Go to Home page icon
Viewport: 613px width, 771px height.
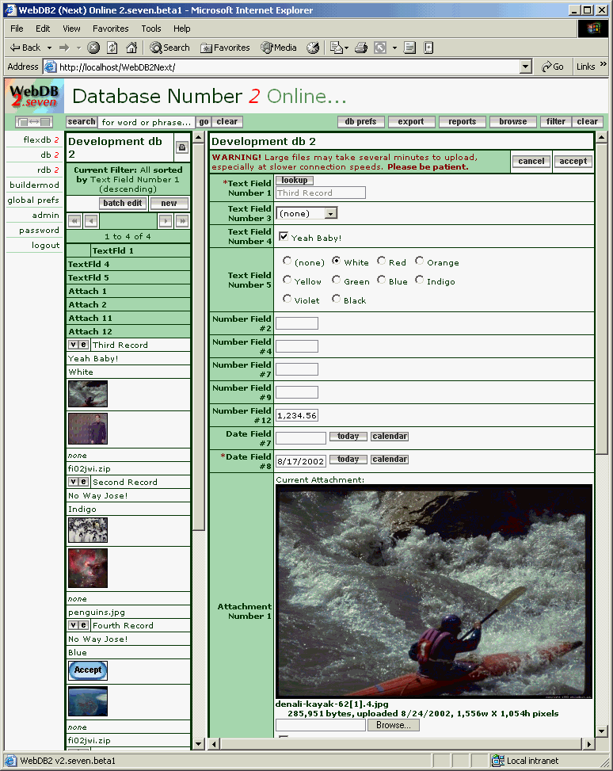click(x=131, y=48)
